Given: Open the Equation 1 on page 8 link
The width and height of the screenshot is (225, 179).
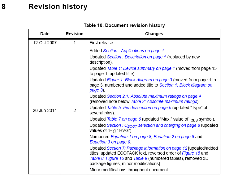Looking at the screenshot, I should (131, 137).
